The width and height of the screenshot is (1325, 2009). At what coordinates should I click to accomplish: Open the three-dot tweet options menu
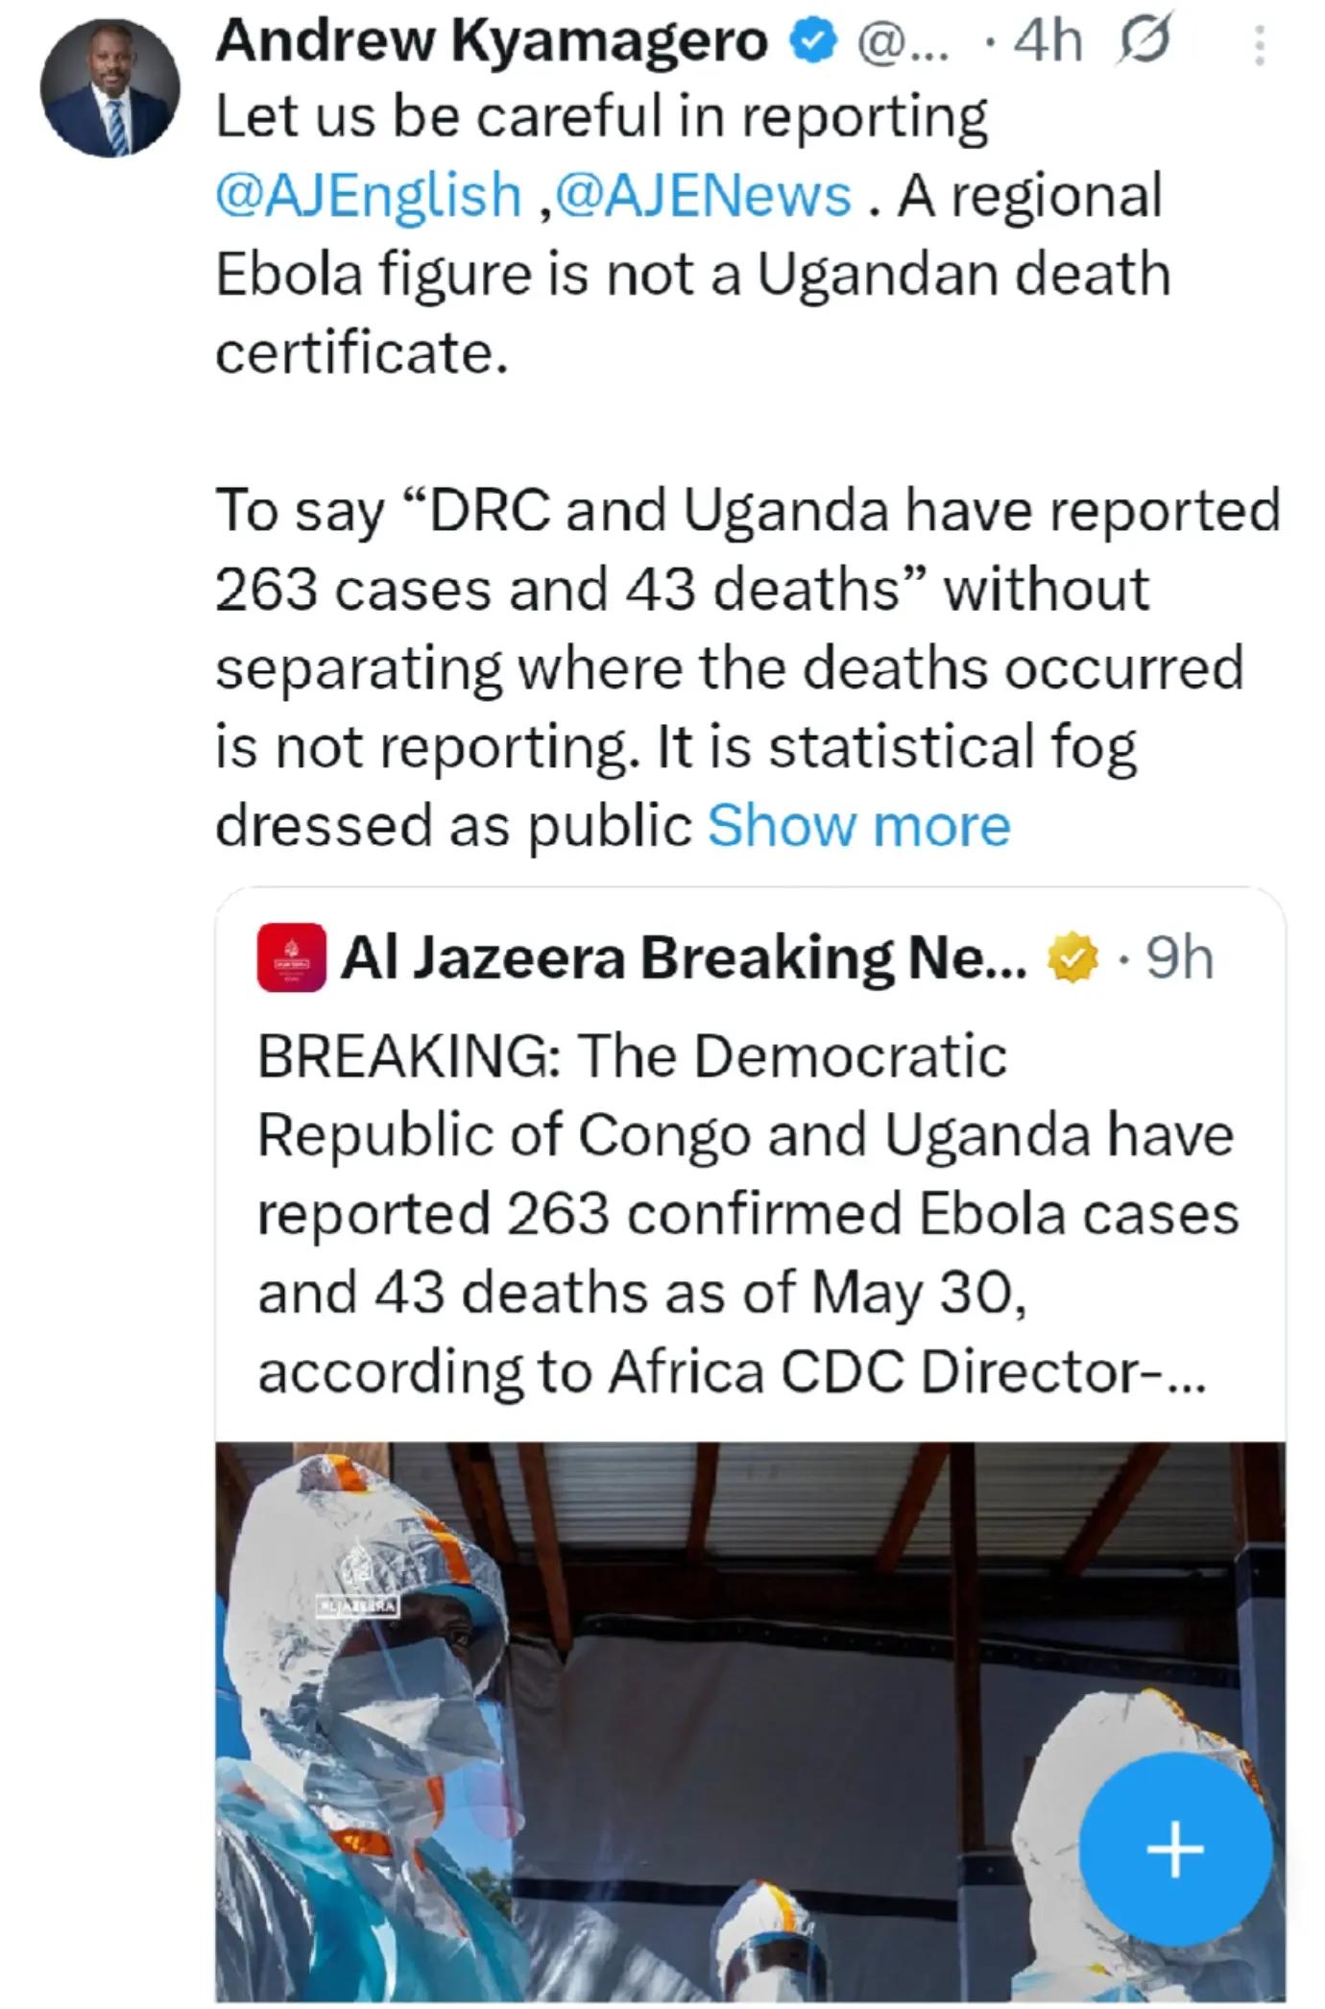[x=1260, y=44]
